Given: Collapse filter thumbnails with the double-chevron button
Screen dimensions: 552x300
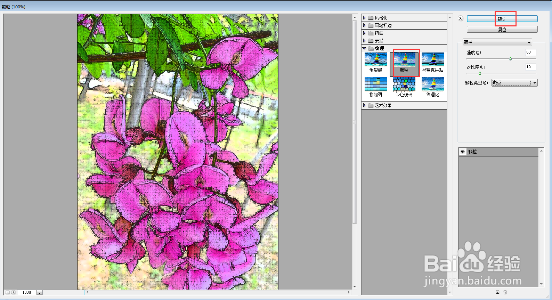Looking at the screenshot, I should click(x=461, y=18).
